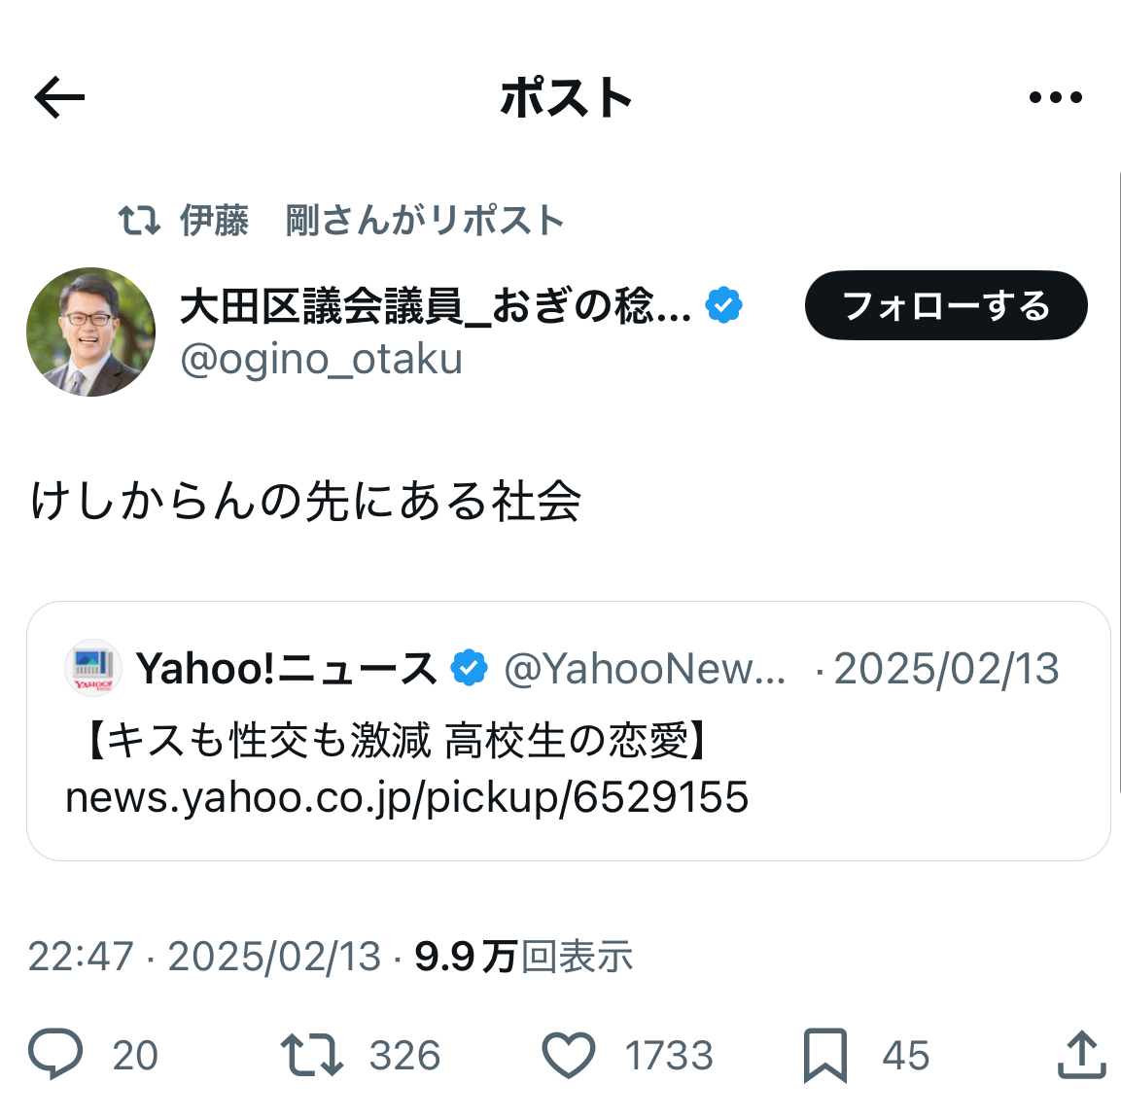Tap the 9.9万 回表示 view count
This screenshot has height=1118, width=1121.
[x=523, y=957]
